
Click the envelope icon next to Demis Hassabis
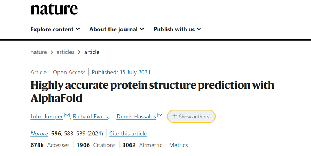161,115
